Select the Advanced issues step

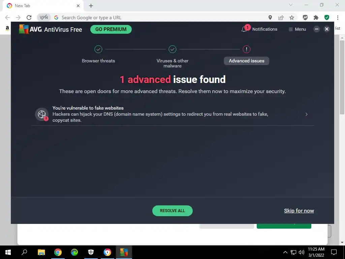click(246, 61)
